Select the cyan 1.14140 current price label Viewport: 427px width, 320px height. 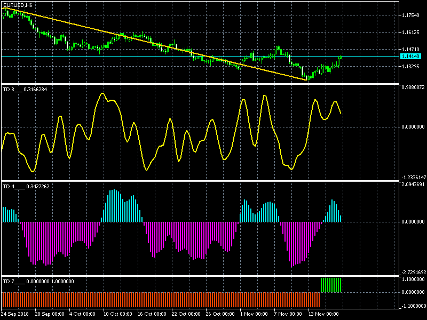410,57
